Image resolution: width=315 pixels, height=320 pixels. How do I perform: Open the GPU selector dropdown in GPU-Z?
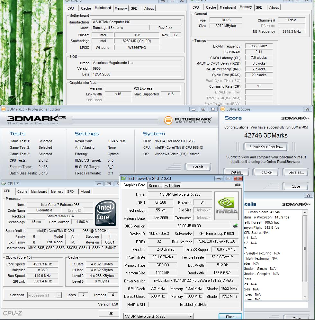(x=191, y=316)
